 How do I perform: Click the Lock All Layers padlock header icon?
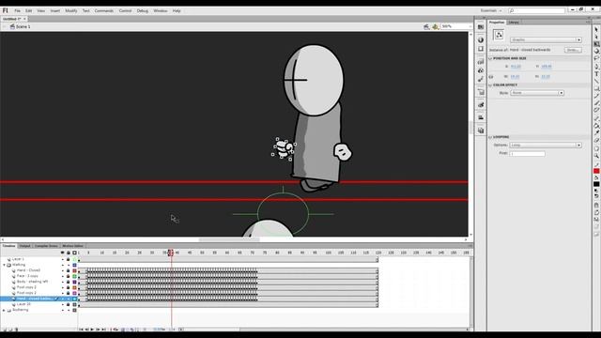point(69,253)
